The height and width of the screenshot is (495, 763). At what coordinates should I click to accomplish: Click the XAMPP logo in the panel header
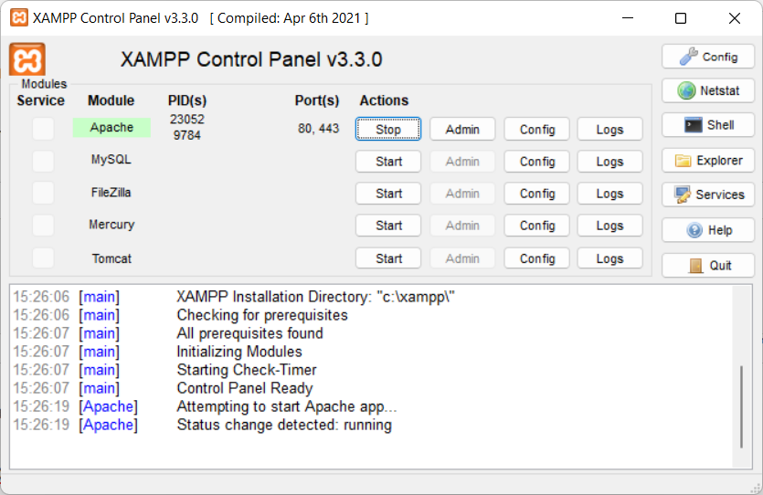27,59
